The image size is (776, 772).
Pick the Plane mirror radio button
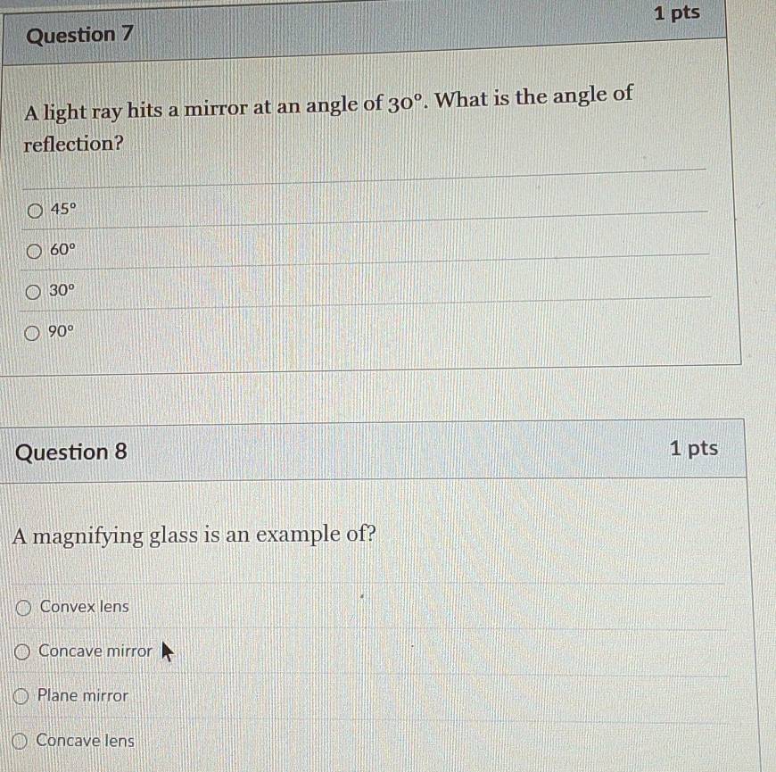[21, 697]
